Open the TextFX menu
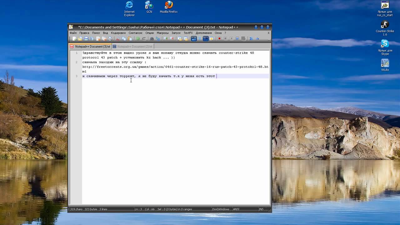Image resolution: width=400 pixels, height=225 pixels. (x=188, y=33)
